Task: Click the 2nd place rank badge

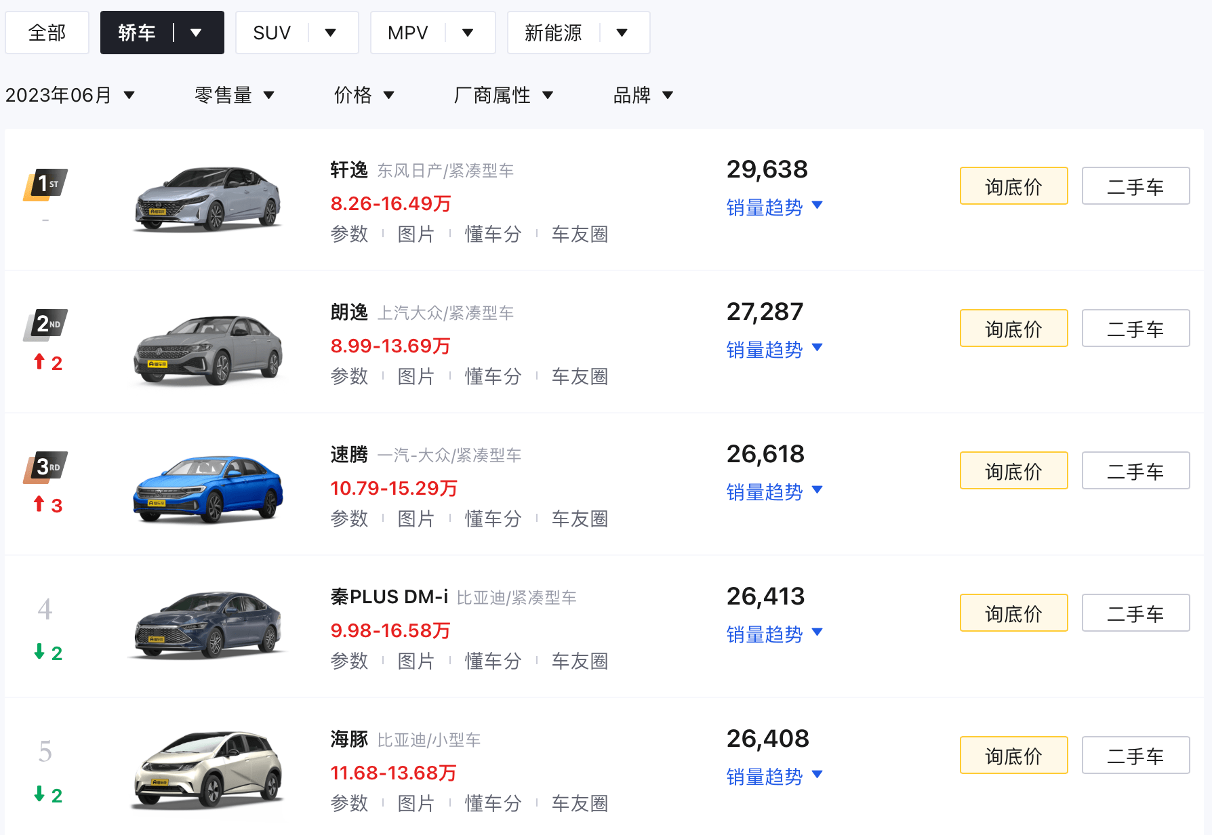Action: 46,324
